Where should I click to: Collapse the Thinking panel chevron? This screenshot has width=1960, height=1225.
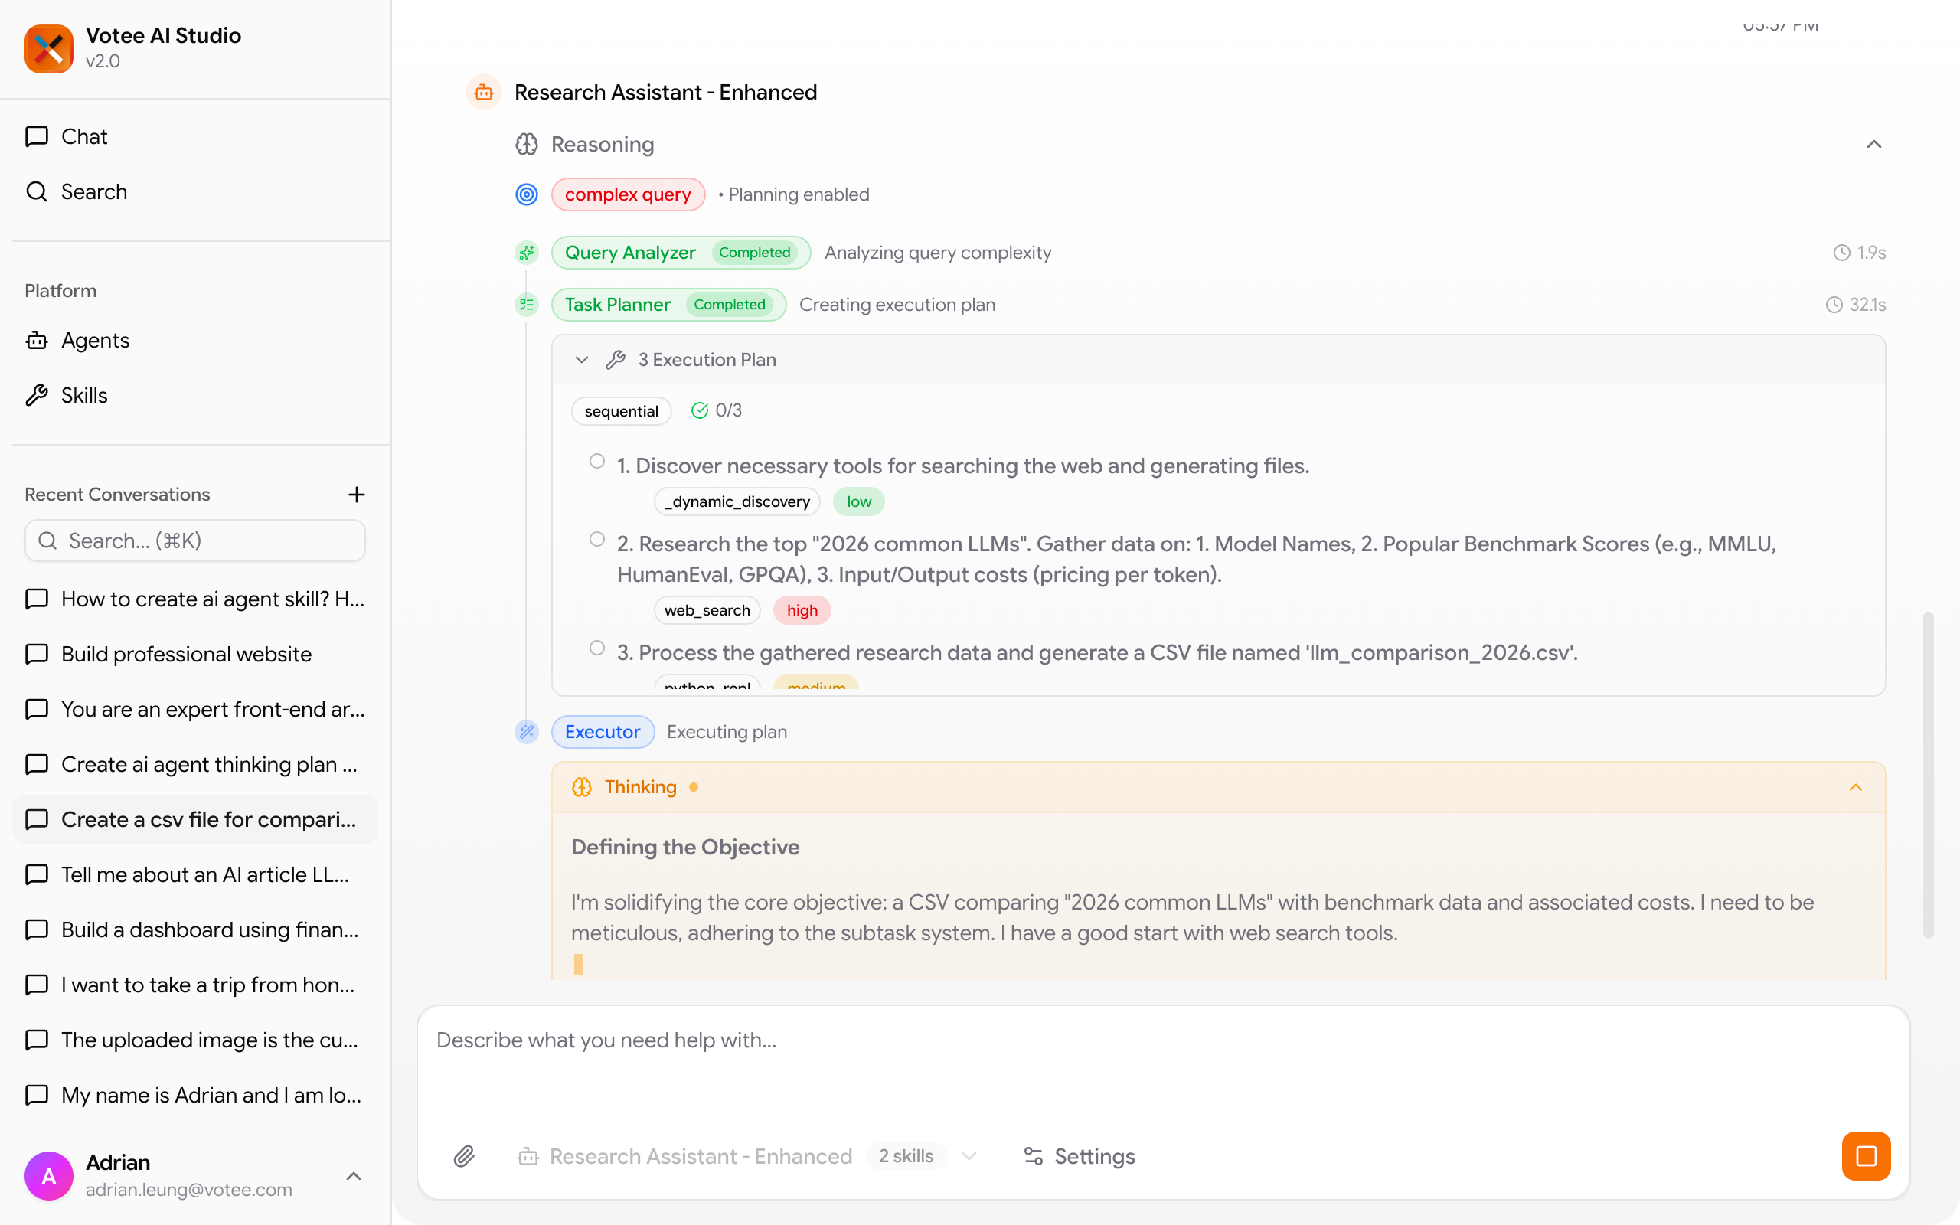coord(1856,787)
